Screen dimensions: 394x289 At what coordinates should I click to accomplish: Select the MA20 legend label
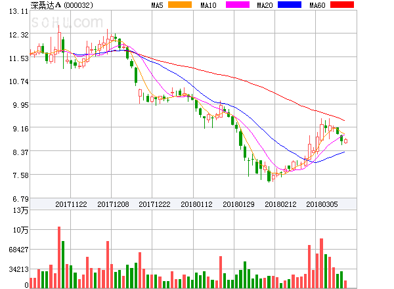coord(265,5)
